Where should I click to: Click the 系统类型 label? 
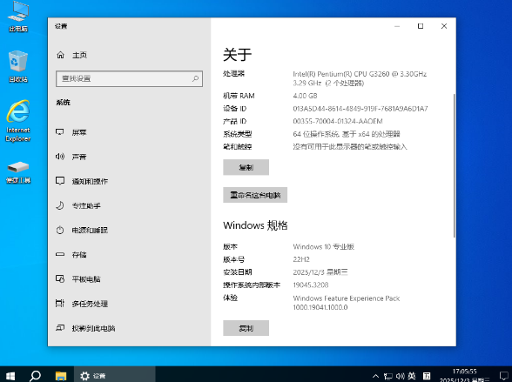point(238,134)
